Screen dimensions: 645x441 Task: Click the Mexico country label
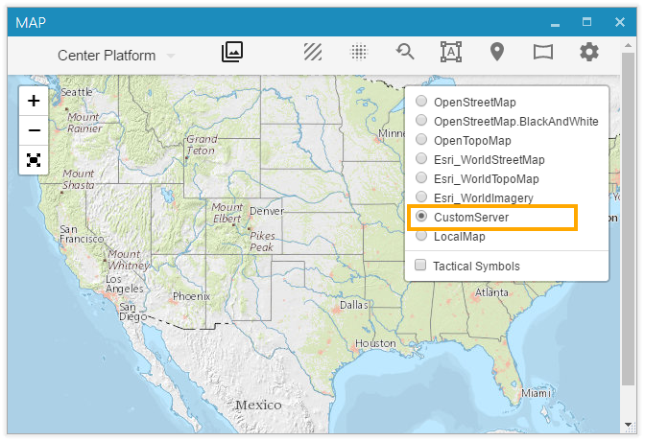click(x=258, y=406)
